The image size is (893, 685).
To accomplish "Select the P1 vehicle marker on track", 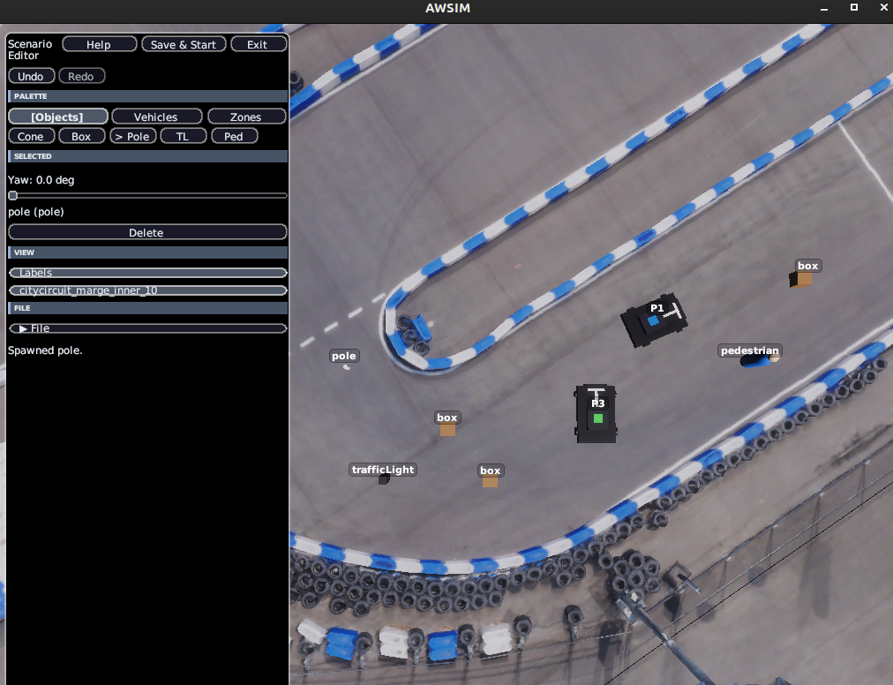I will click(654, 320).
